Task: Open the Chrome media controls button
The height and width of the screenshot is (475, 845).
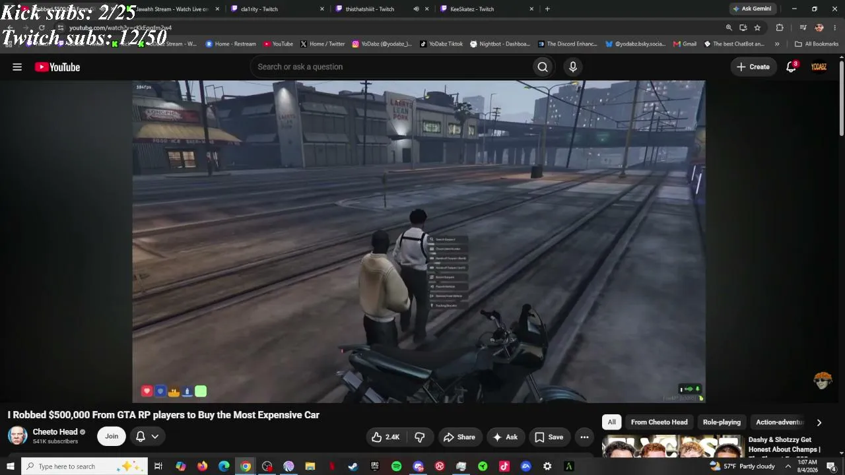Action: (803, 28)
